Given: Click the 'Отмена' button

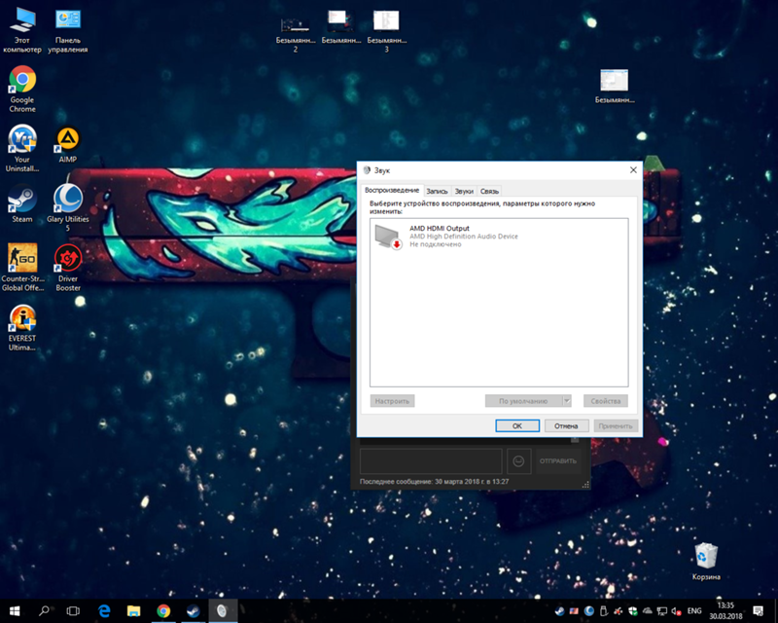Looking at the screenshot, I should point(566,425).
